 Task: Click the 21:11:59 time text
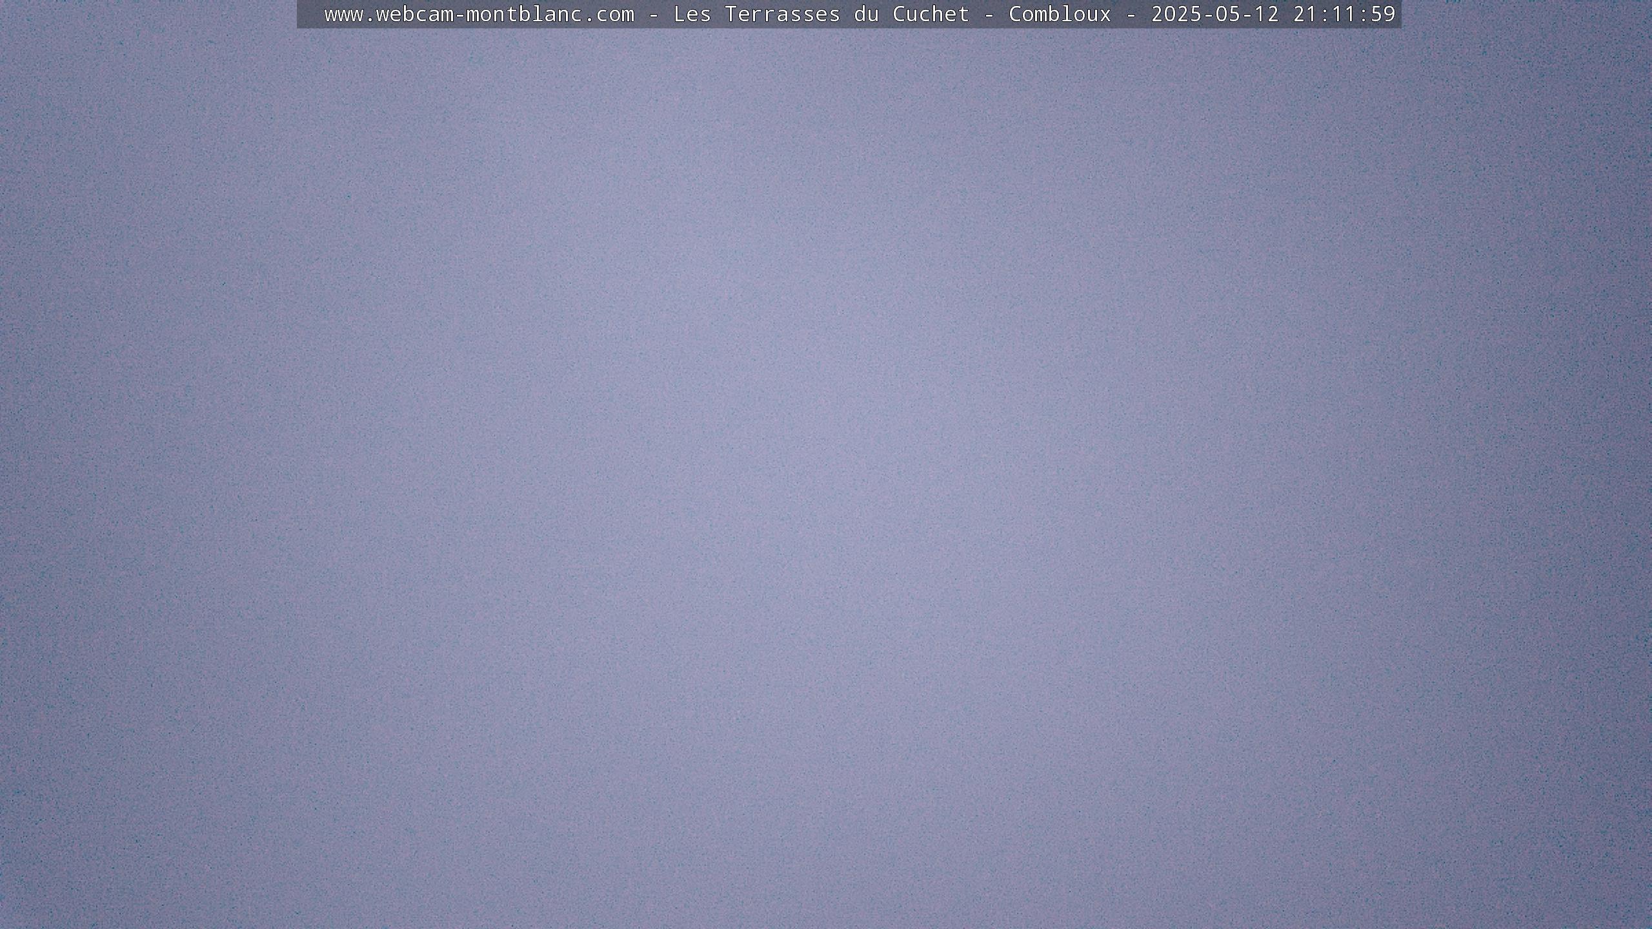coord(1344,14)
